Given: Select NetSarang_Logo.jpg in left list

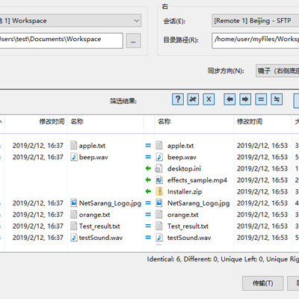Looking at the screenshot, I should [110, 203].
